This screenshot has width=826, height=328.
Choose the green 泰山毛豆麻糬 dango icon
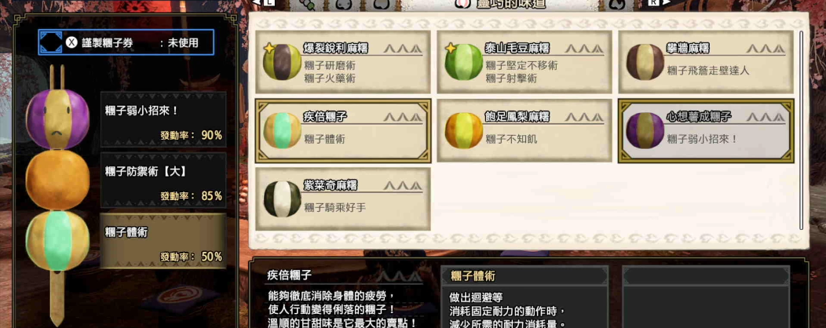pos(463,62)
